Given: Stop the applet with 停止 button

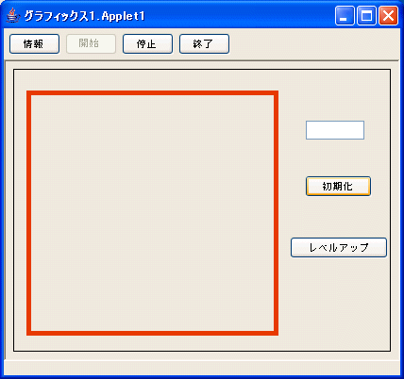Looking at the screenshot, I should point(147,43).
